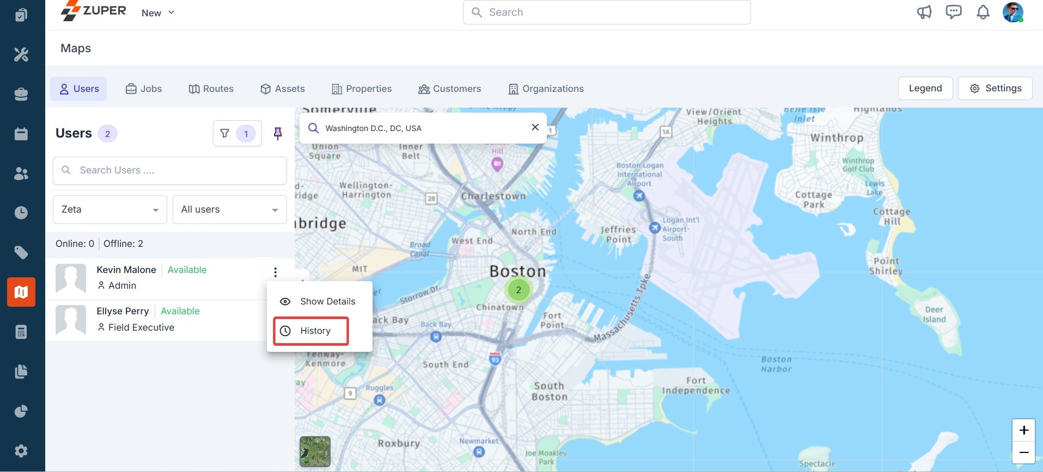Switch to the Customers tab

click(x=450, y=89)
